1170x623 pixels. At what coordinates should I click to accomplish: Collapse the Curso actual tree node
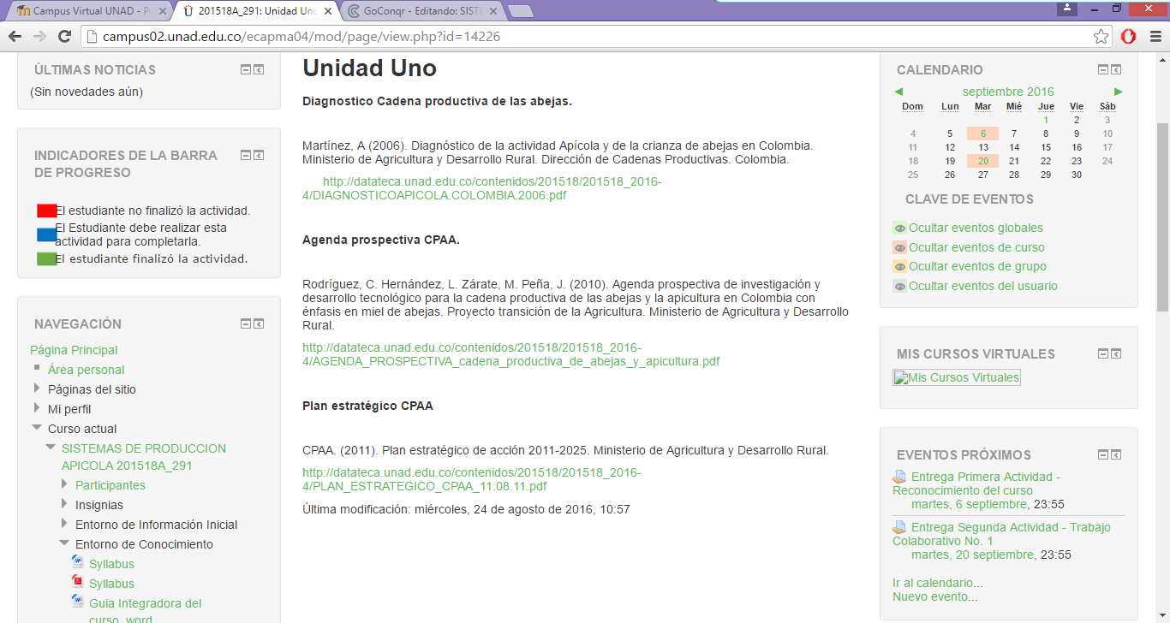pos(37,428)
